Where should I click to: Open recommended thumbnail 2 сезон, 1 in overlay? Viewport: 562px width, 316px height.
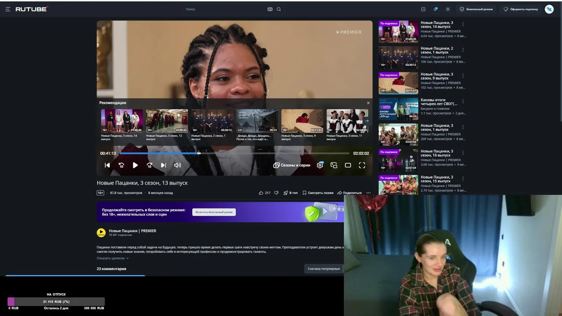coord(212,121)
